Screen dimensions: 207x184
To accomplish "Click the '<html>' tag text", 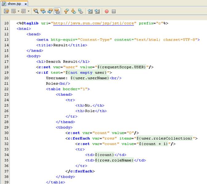I will pyautogui.click(x=24, y=29).
